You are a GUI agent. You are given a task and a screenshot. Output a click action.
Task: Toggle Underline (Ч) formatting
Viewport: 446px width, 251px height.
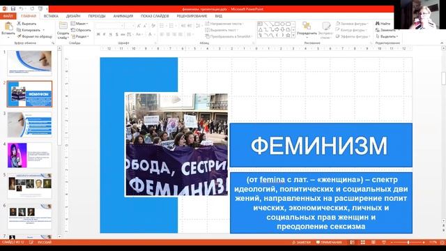click(x=110, y=34)
